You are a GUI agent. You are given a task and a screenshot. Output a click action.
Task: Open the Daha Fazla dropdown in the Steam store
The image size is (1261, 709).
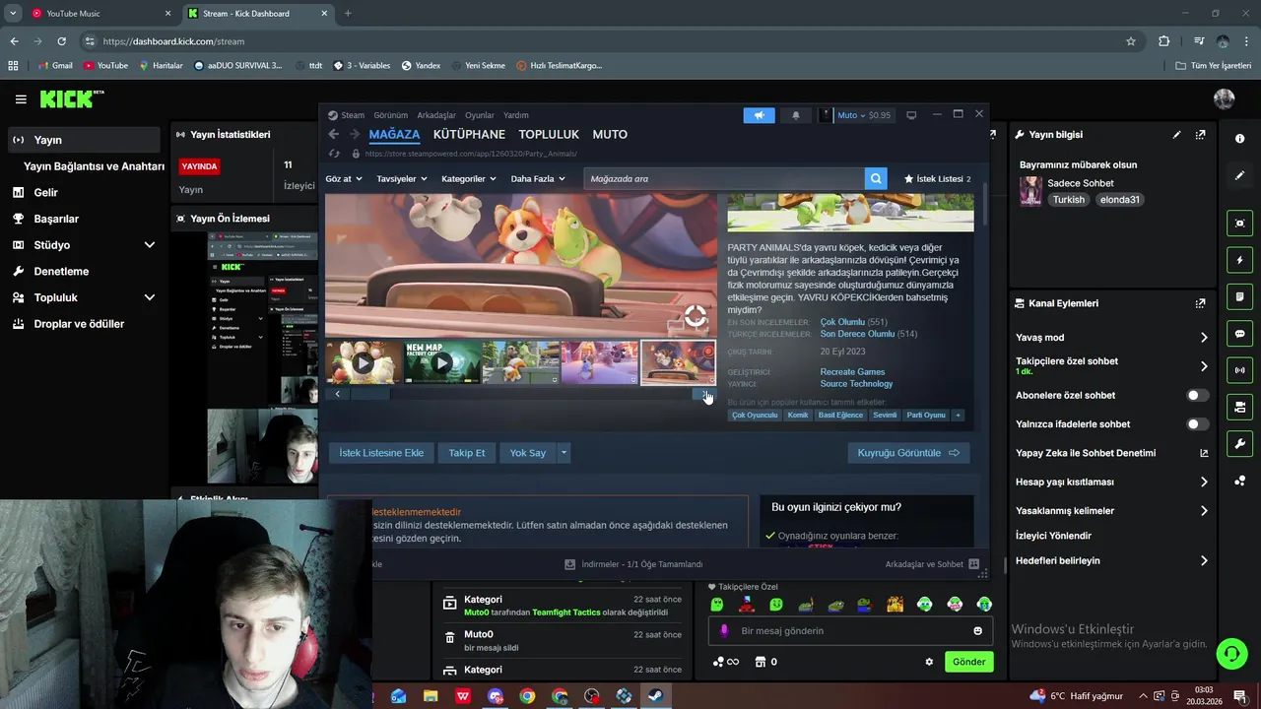538,179
